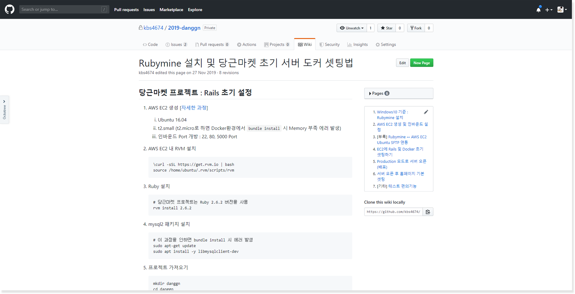Click the Edit wiki page button
The height and width of the screenshot is (294, 575).
pos(402,63)
